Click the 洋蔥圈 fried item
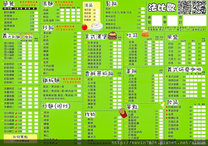This screenshot has width=208, height=146. pyautogui.click(x=92, y=126)
